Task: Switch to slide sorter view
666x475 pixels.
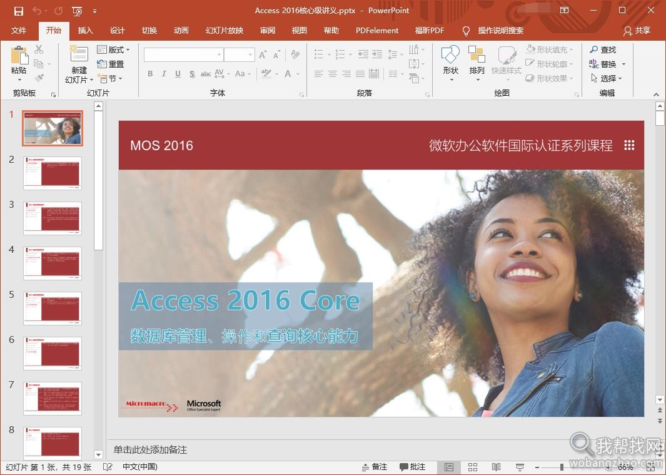Action: coord(473,467)
